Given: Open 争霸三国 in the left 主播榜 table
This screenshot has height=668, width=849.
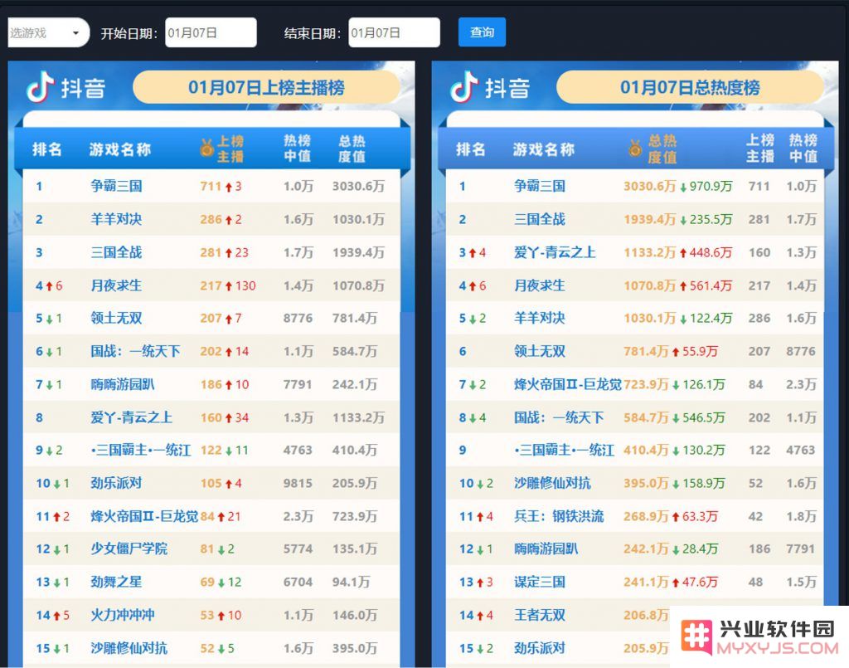Looking at the screenshot, I should click(x=116, y=187).
